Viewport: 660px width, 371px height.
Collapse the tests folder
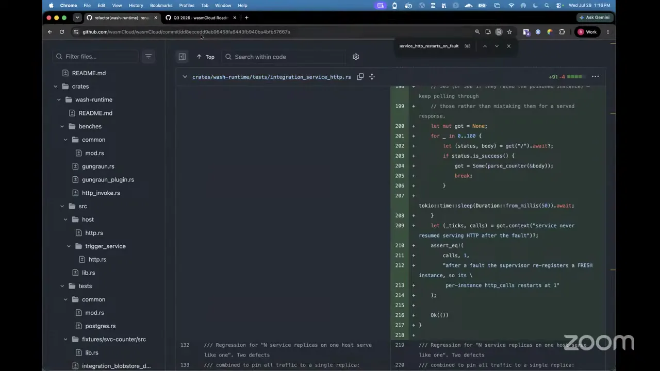coord(62,286)
